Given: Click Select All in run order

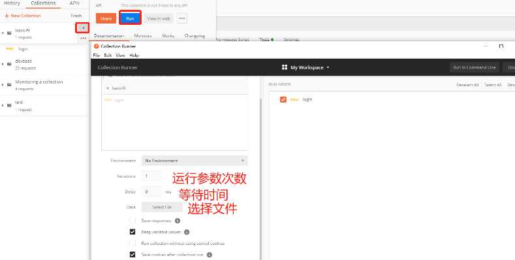Looking at the screenshot, I should coord(493,85).
